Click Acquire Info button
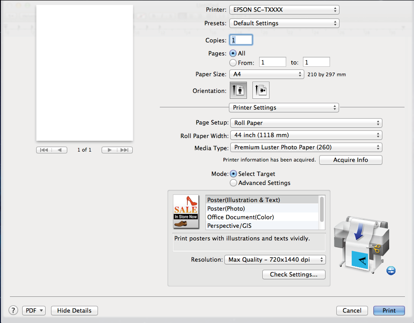Viewport: 414px width, 323px height. (x=351, y=160)
